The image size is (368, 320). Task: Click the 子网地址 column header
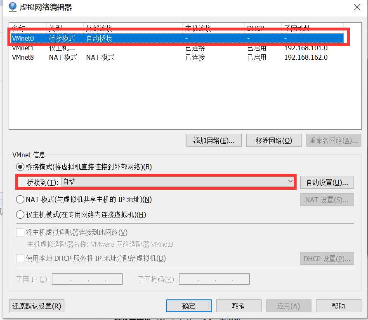click(x=312, y=28)
